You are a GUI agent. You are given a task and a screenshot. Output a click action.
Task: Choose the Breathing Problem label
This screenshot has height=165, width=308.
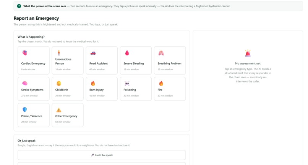(x=169, y=63)
